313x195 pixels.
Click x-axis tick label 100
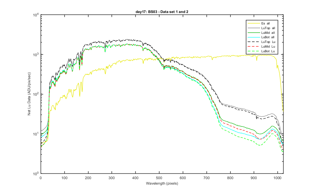pyautogui.click(x=64, y=178)
